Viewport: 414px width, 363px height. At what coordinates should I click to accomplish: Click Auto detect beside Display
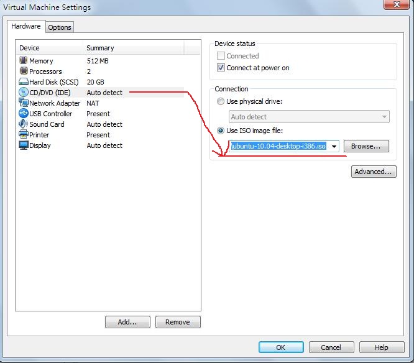pos(104,145)
